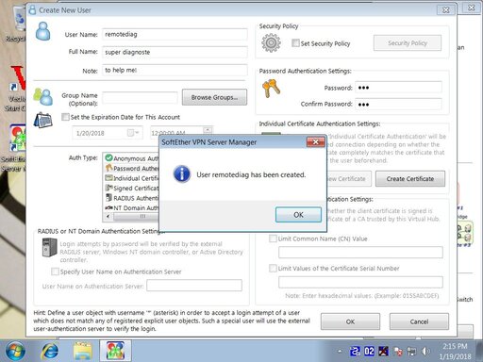Click the Group Name optional field

(140, 98)
